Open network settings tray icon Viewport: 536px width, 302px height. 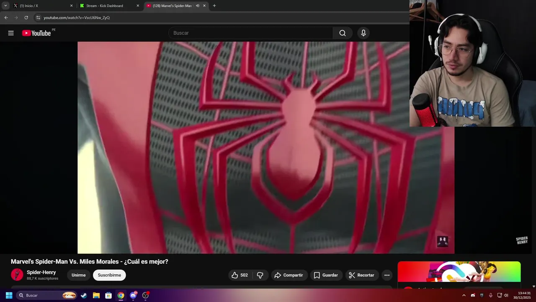coord(500,295)
